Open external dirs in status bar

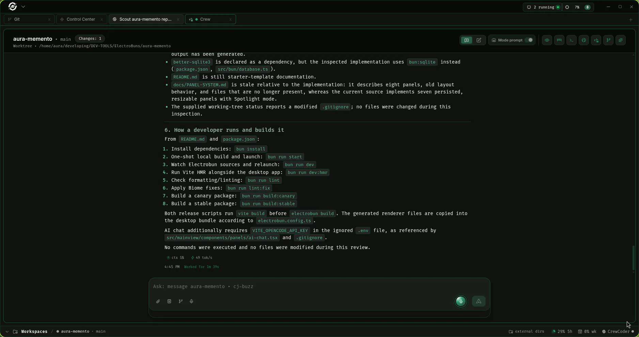(527, 332)
